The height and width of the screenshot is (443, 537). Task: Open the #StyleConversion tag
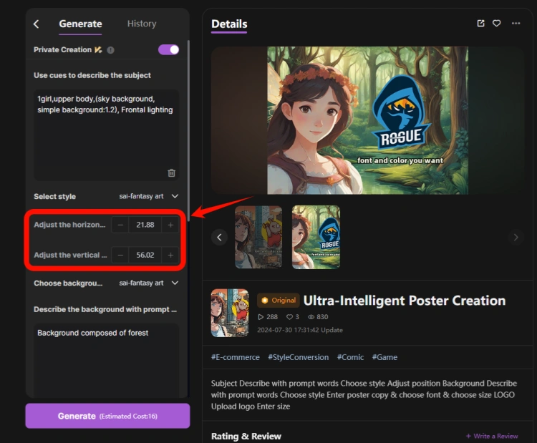pos(299,357)
